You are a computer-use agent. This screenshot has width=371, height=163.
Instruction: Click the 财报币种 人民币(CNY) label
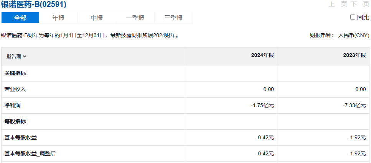click(x=340, y=36)
